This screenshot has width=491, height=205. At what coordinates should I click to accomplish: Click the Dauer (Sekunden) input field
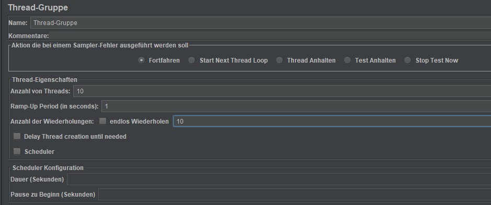(279, 179)
